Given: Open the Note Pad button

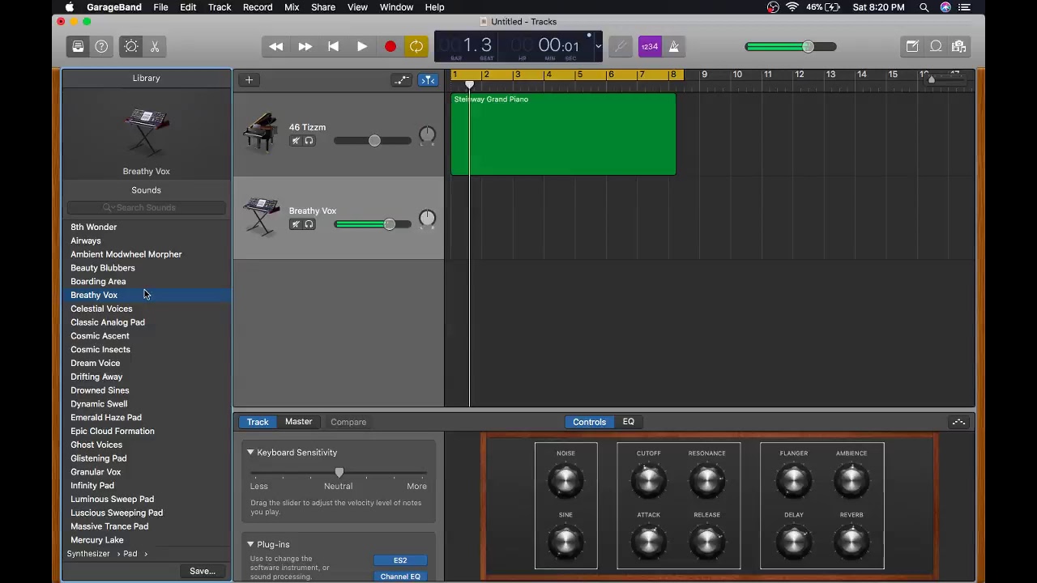Looking at the screenshot, I should (x=912, y=47).
